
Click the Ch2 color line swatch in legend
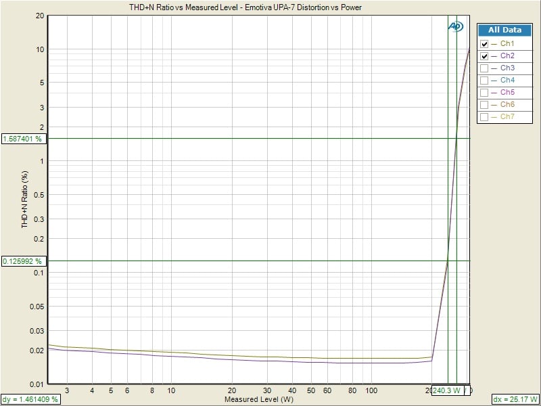pyautogui.click(x=494, y=56)
